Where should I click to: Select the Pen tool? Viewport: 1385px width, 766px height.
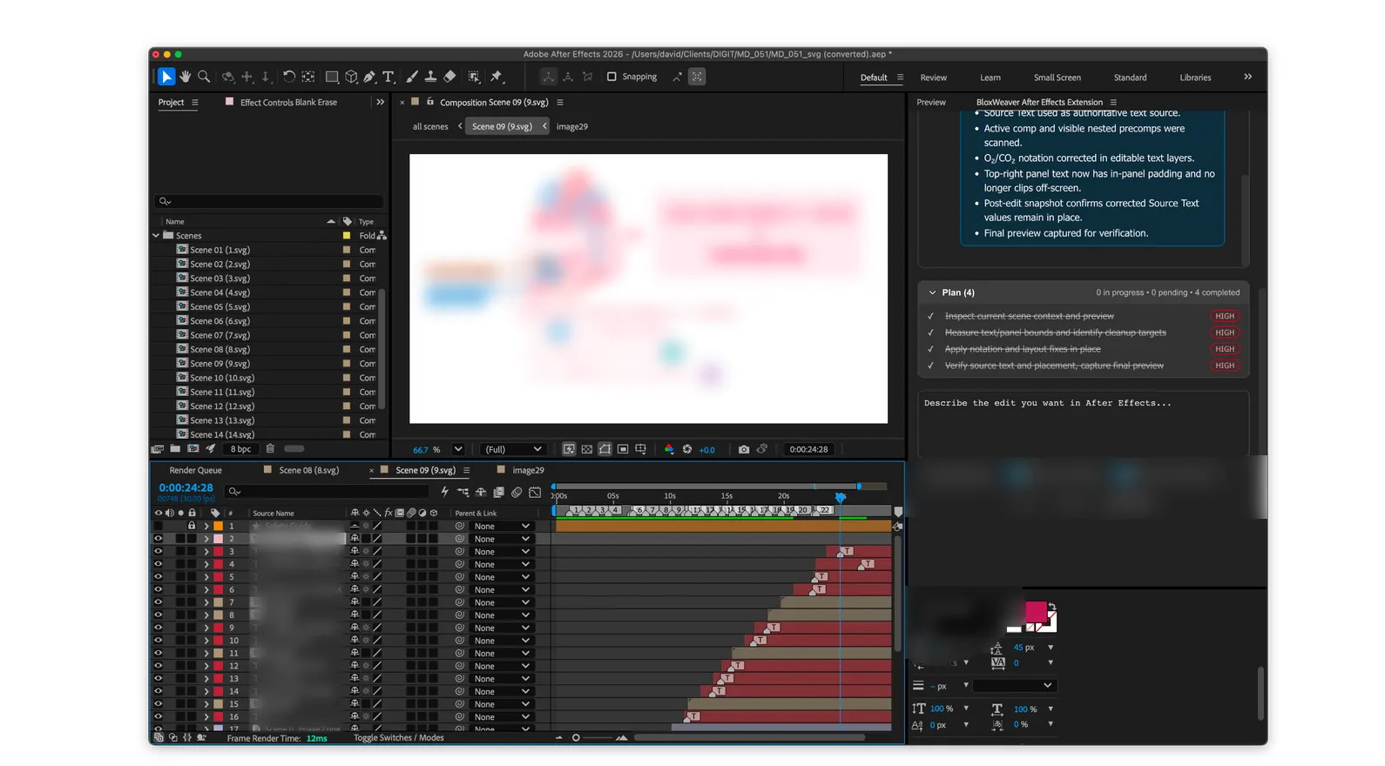pyautogui.click(x=369, y=77)
